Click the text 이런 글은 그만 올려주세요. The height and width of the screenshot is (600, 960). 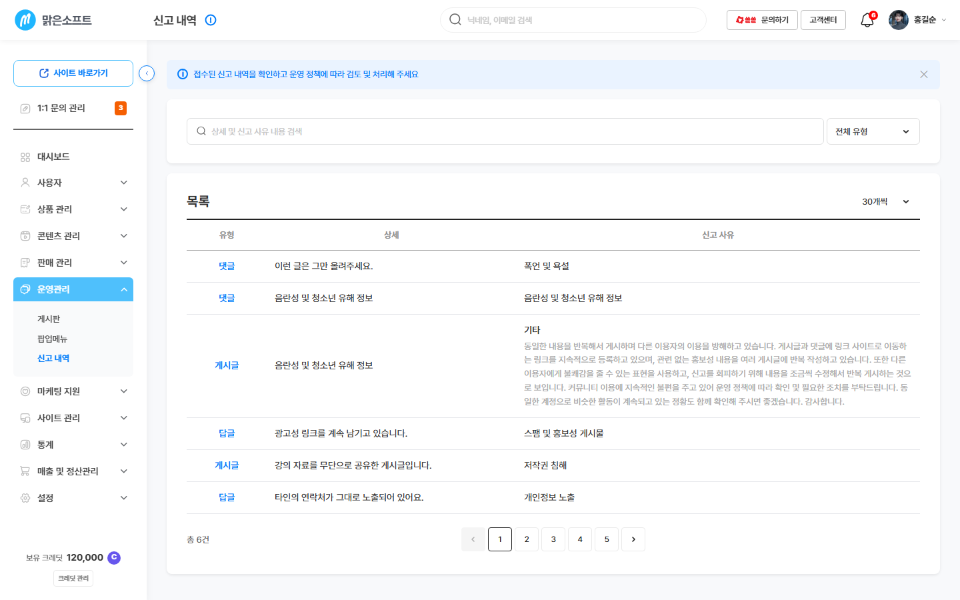pos(324,266)
